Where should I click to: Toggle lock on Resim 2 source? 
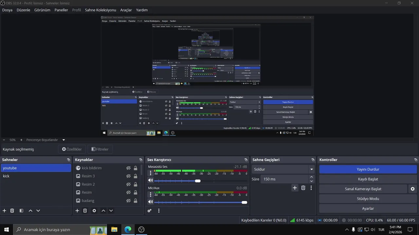point(136,184)
